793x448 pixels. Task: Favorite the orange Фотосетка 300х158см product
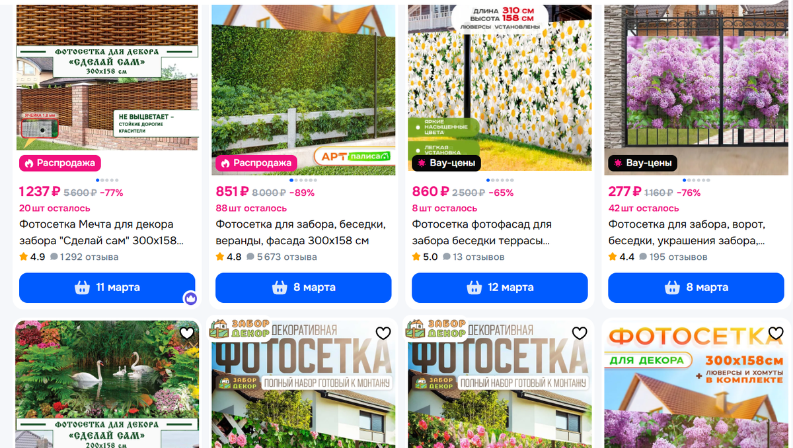click(x=776, y=333)
